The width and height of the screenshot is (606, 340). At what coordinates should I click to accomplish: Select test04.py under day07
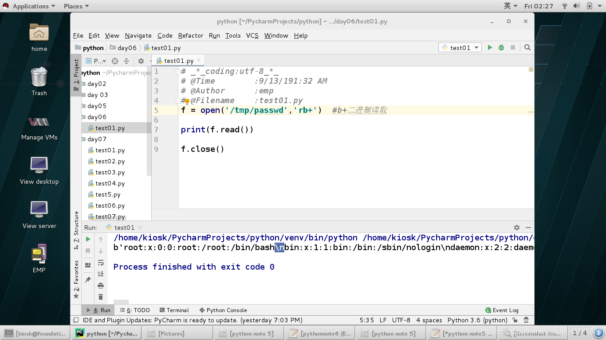110,183
